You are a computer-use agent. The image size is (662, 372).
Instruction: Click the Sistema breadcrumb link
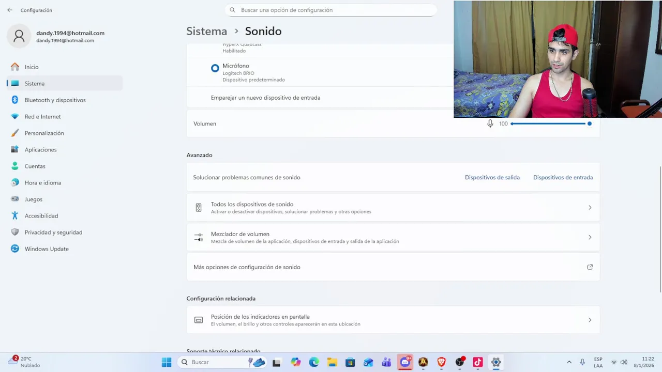click(x=206, y=32)
